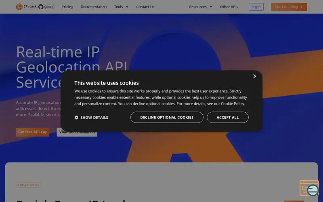Viewport: 323px width, 202px height.
Task: Select Other APIs in the navbar
Action: click(229, 7)
